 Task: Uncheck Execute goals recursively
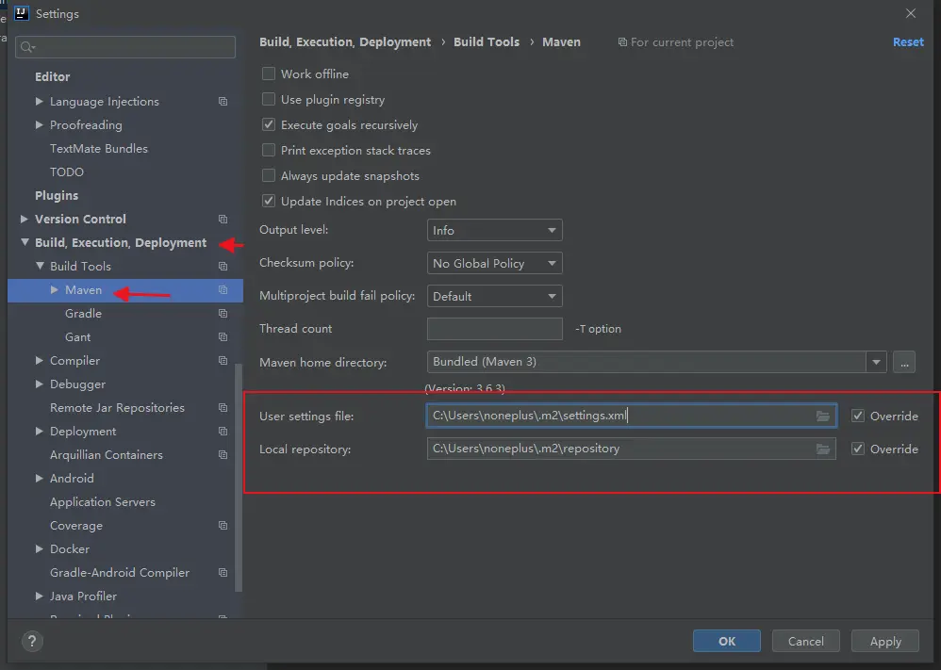pos(269,124)
